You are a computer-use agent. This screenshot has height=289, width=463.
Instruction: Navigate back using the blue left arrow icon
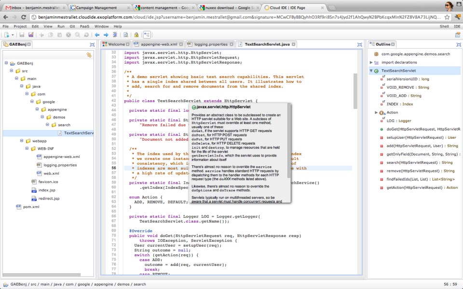click(97, 35)
